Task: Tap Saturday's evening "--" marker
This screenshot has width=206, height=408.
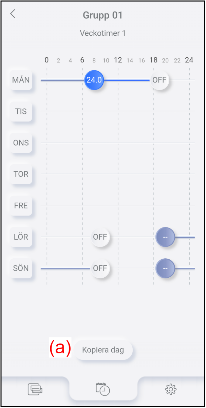Action: [x=165, y=237]
